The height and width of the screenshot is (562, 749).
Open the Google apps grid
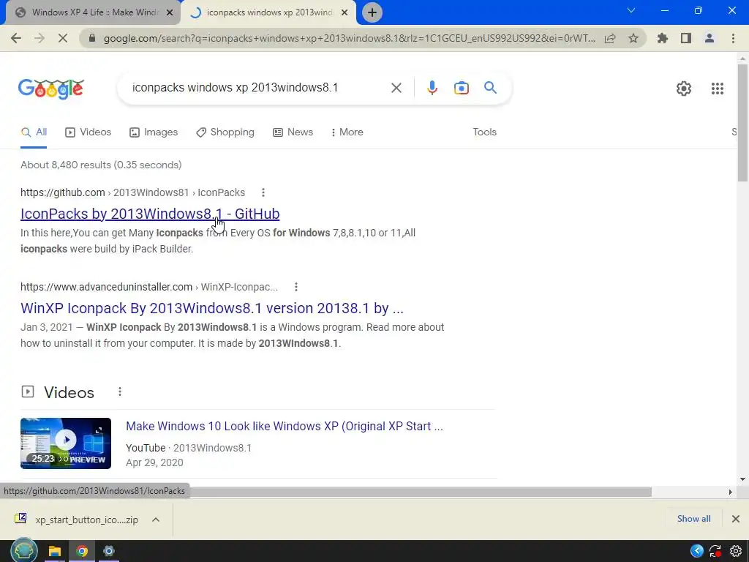click(717, 89)
